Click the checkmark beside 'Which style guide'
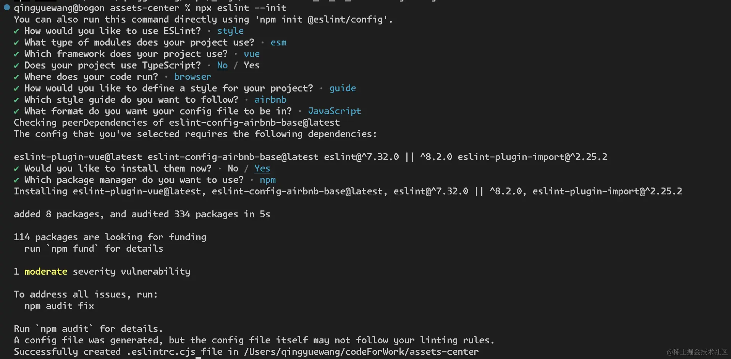This screenshot has height=359, width=731. pos(16,100)
